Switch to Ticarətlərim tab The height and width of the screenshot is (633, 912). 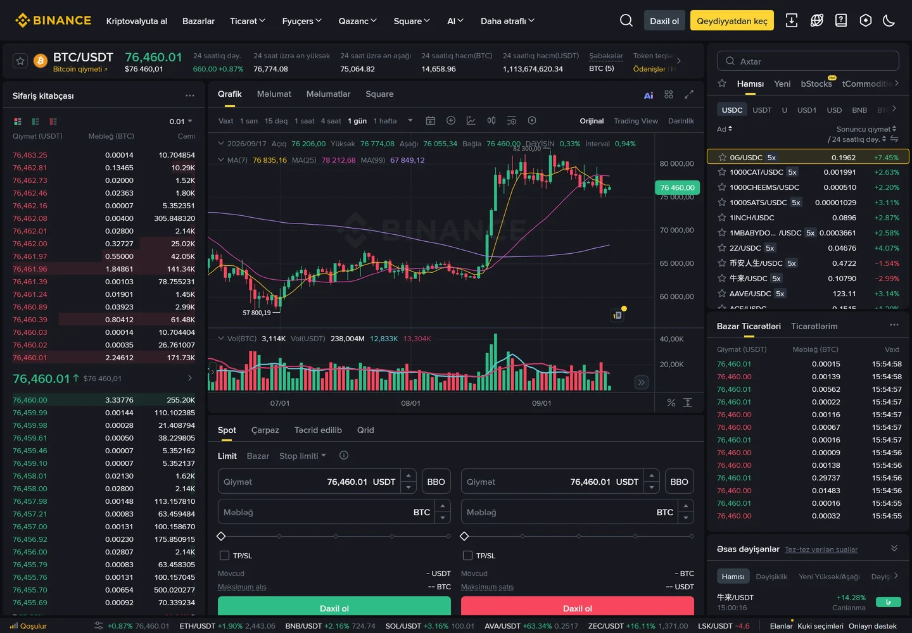click(814, 326)
